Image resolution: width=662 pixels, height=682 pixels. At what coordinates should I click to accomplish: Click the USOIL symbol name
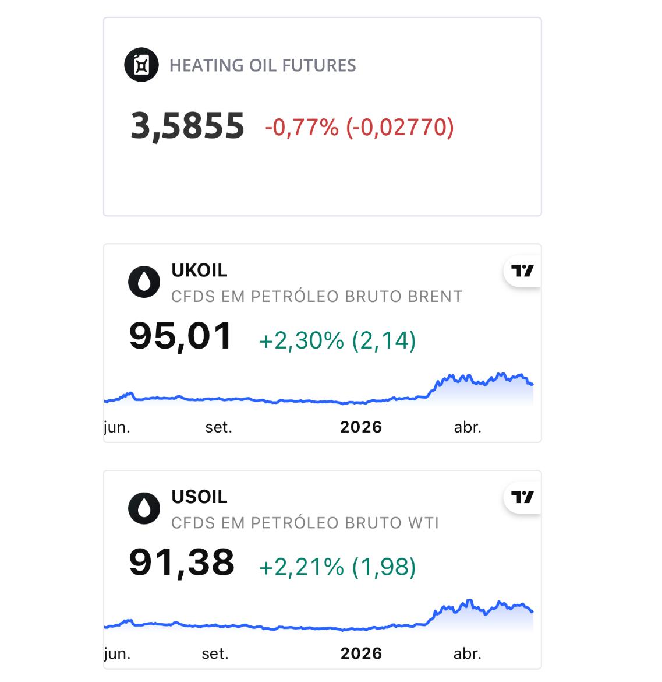tap(199, 496)
